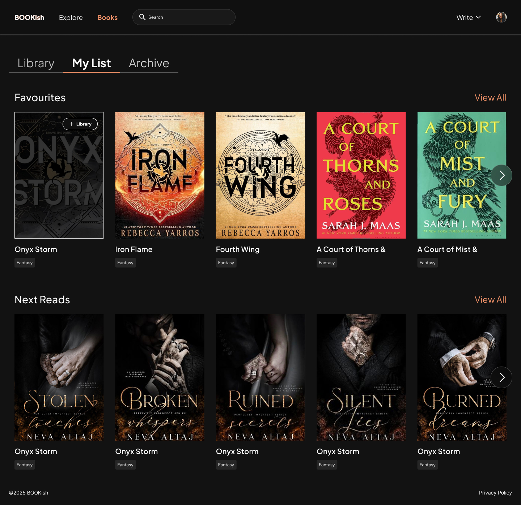Click the Iron Flame title text
521x505 pixels.
(134, 249)
